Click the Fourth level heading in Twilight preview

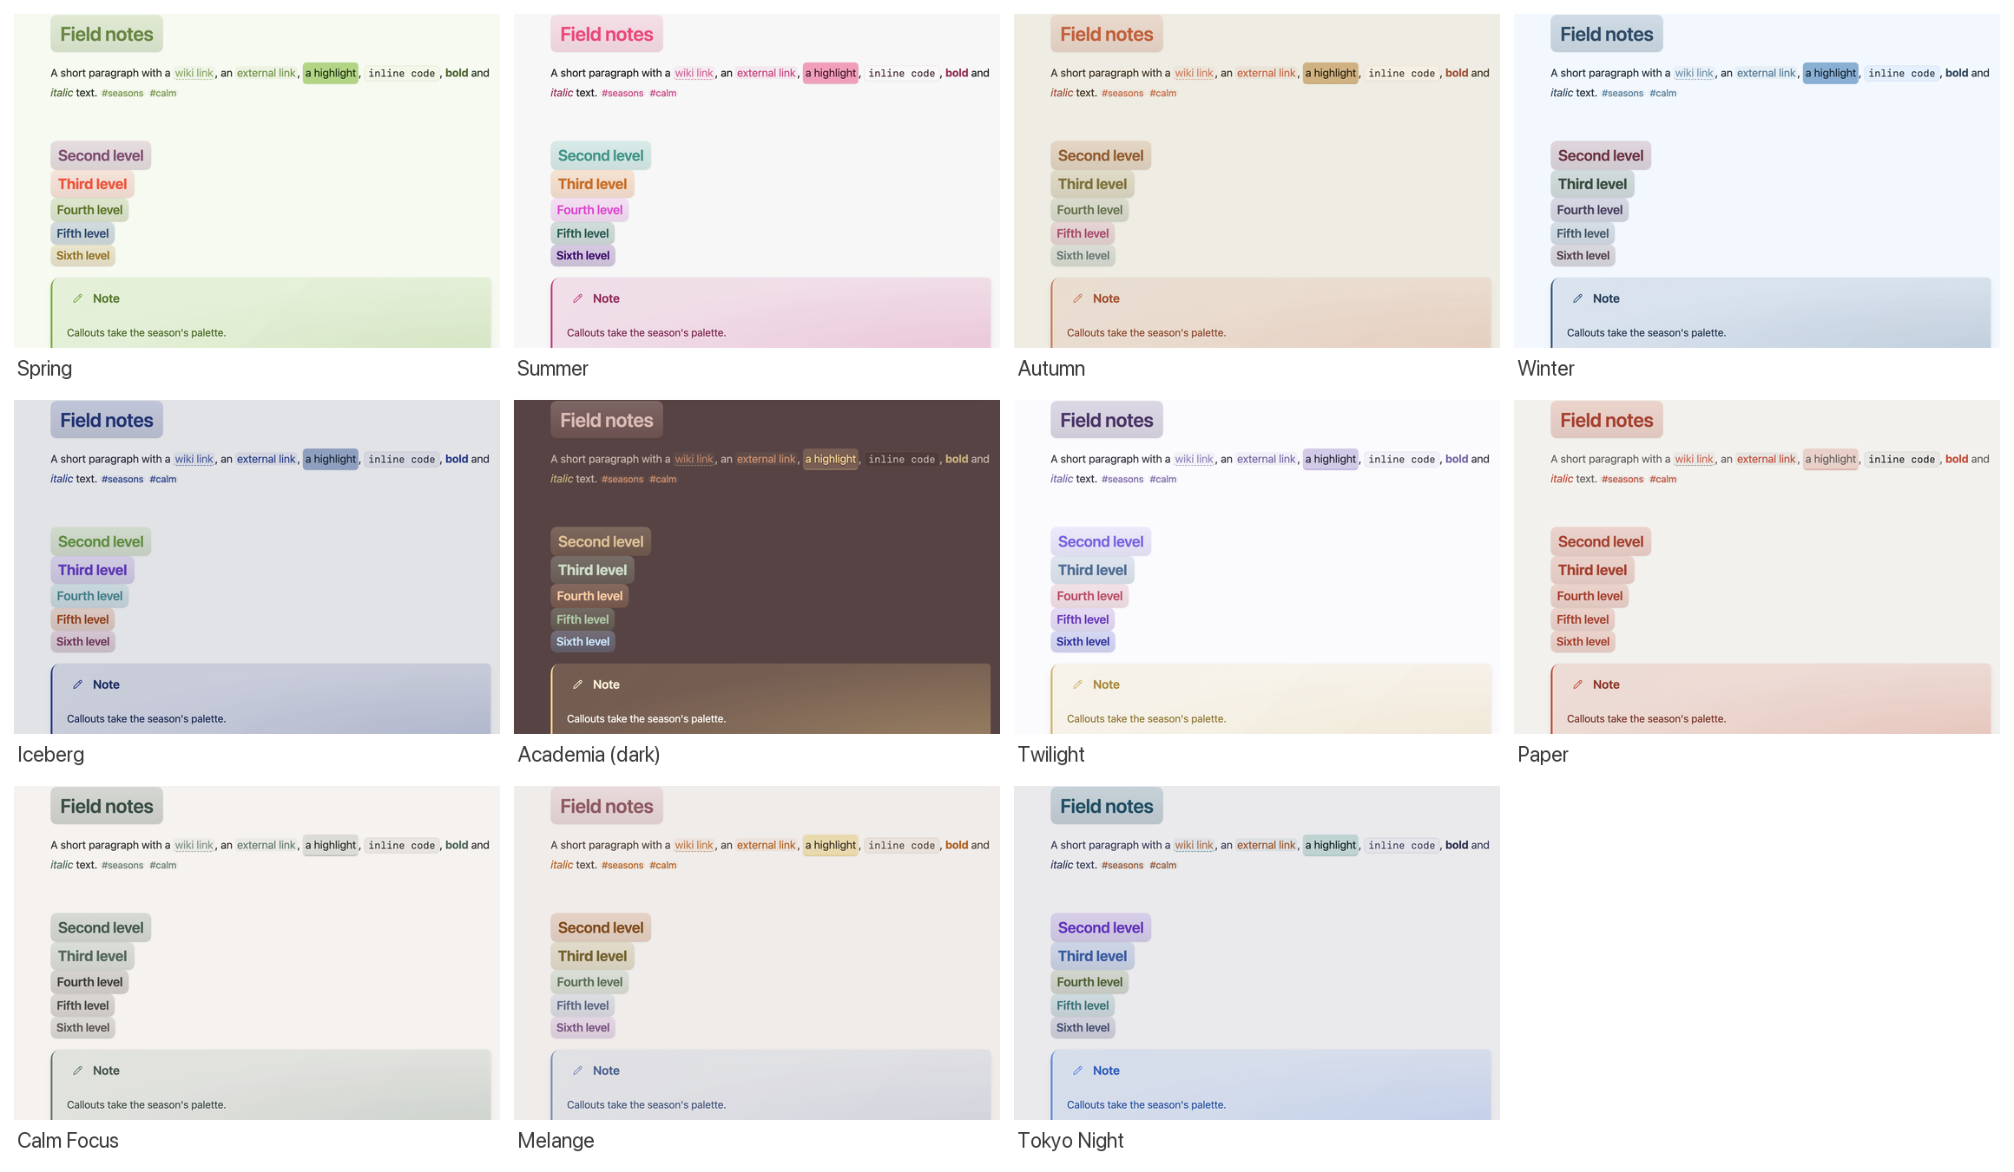[x=1089, y=596]
